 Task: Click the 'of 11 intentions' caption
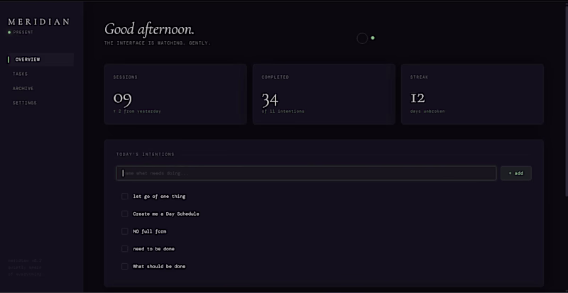(x=283, y=111)
